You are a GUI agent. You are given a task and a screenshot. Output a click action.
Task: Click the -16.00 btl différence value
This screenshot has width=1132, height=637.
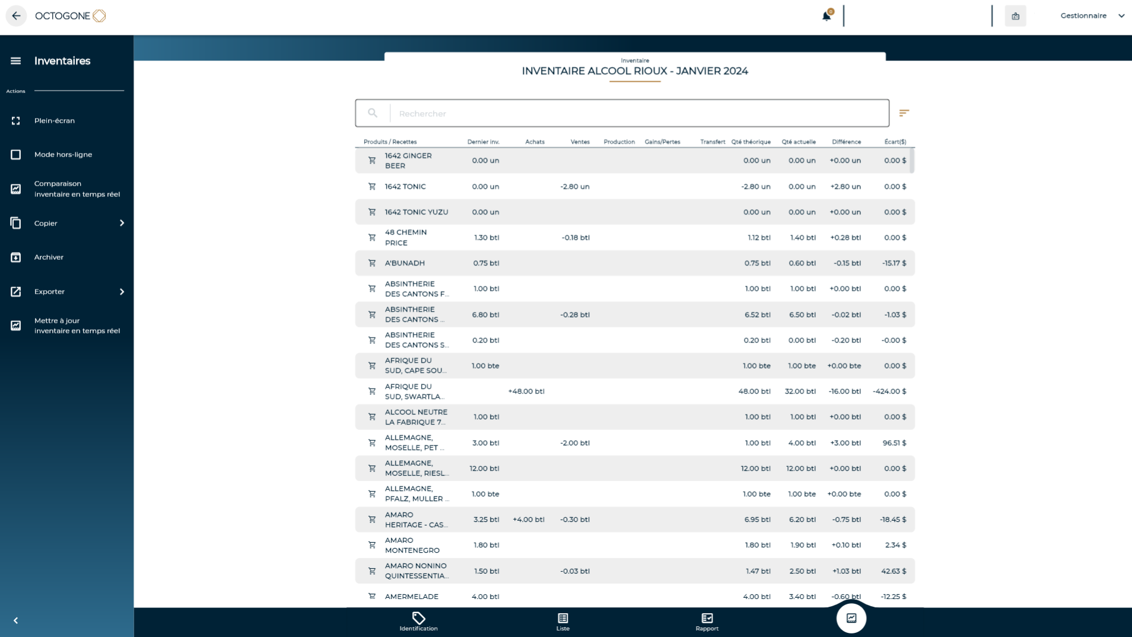pyautogui.click(x=844, y=391)
